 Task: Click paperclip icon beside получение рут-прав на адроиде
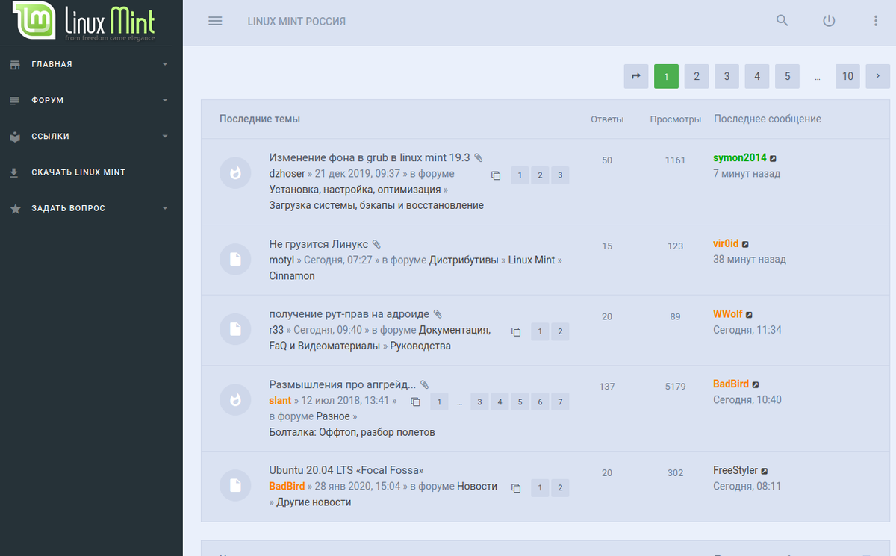click(x=438, y=314)
